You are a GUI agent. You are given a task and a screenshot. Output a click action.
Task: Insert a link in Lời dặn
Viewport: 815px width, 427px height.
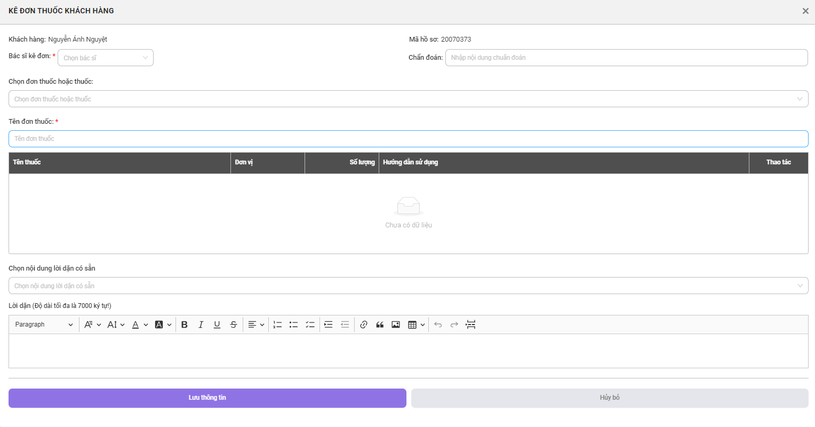click(x=364, y=325)
